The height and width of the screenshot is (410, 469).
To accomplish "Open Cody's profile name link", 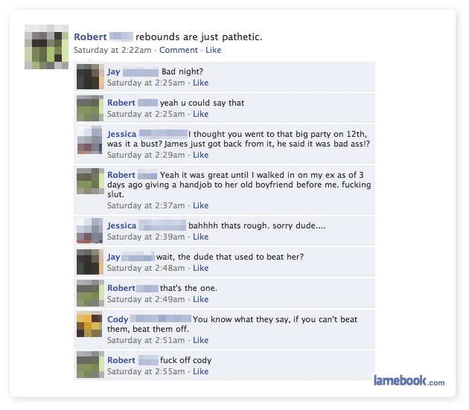I will pyautogui.click(x=118, y=319).
